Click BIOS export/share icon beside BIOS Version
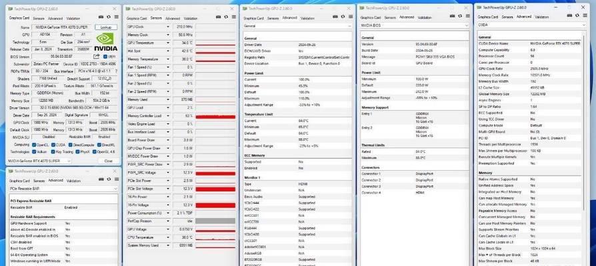Viewport: 596px width, 266px height. [97, 57]
